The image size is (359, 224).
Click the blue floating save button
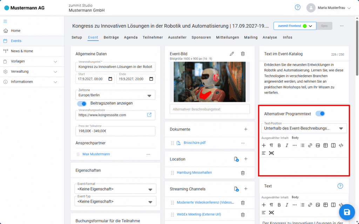pyautogui.click(x=346, y=212)
